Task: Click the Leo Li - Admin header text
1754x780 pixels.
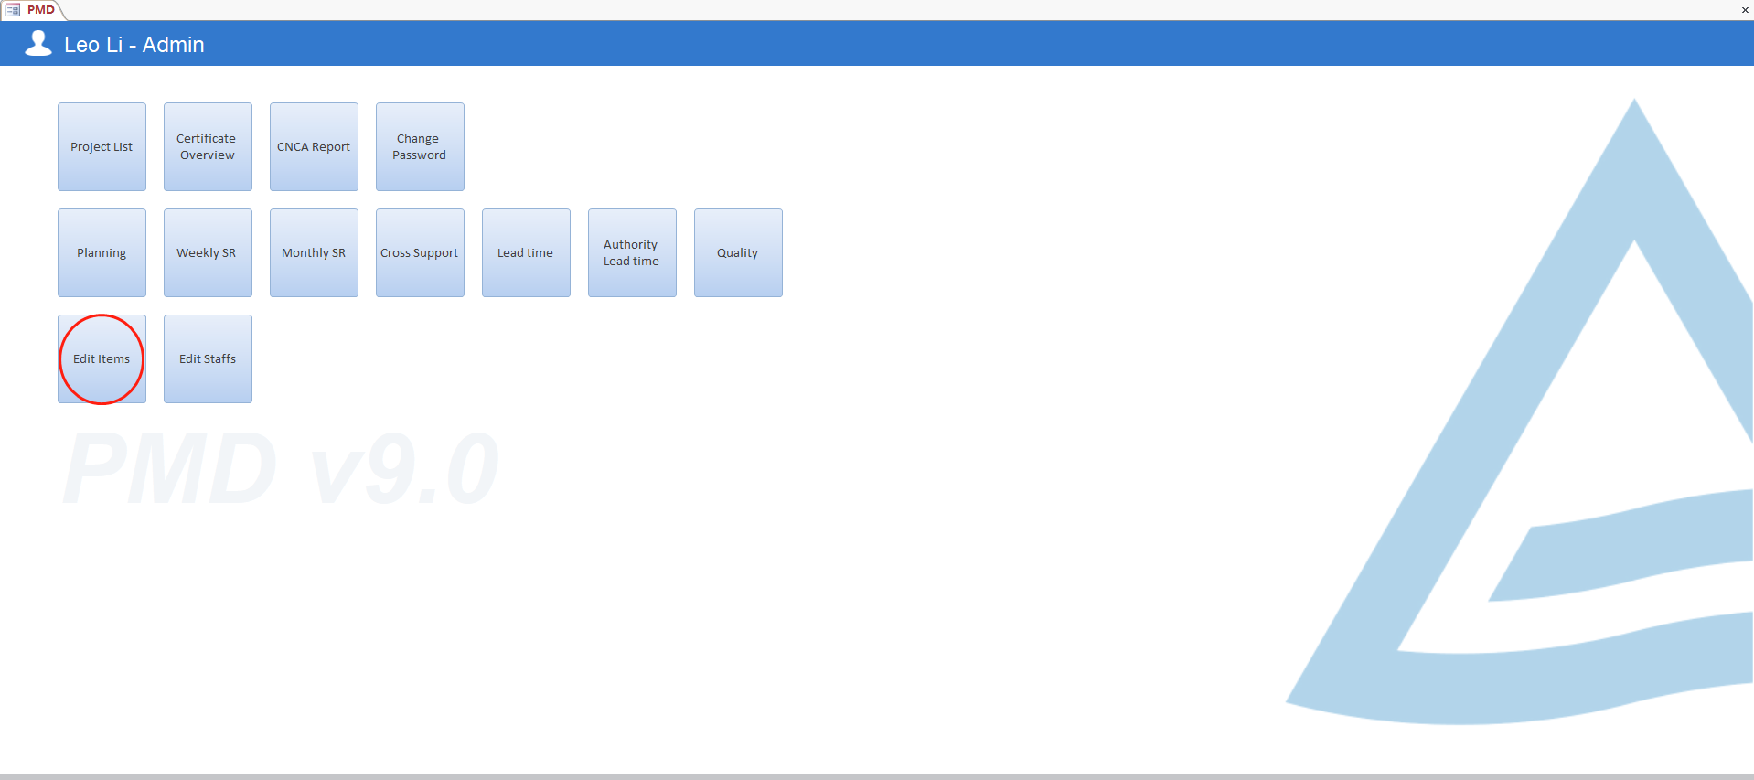Action: tap(134, 45)
